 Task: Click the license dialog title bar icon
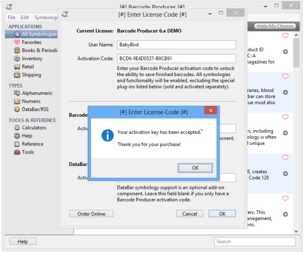(65, 14)
